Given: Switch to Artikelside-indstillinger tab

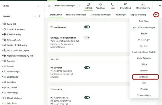Looking at the screenshot, I should coord(101,15).
